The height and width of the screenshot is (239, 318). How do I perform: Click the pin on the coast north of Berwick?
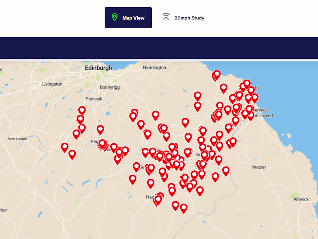(246, 84)
